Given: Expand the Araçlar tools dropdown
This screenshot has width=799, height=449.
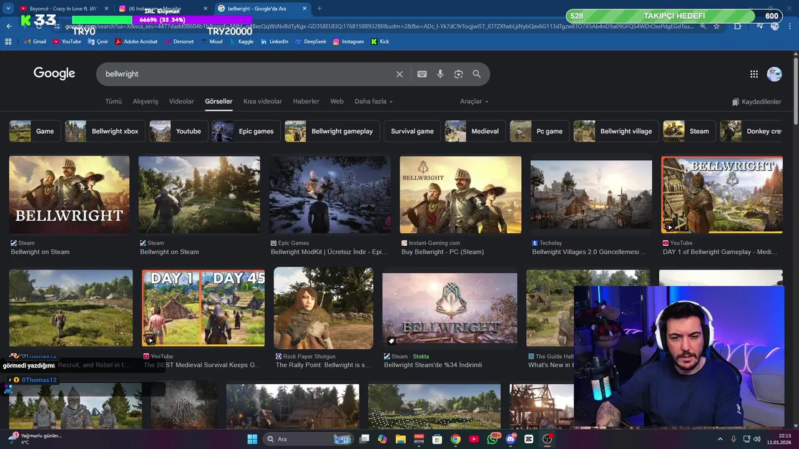Looking at the screenshot, I should click(x=474, y=102).
